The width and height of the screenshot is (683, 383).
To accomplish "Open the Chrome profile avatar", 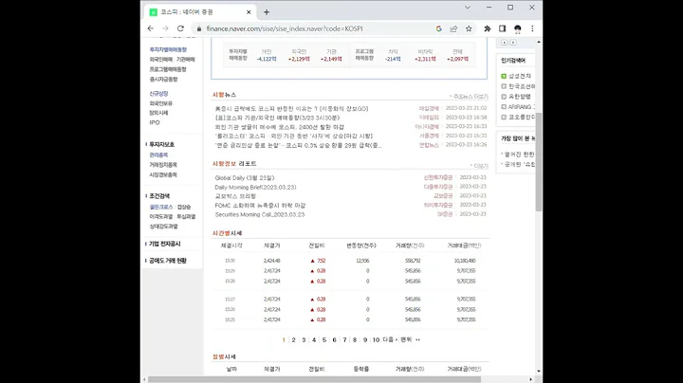I will tap(518, 28).
